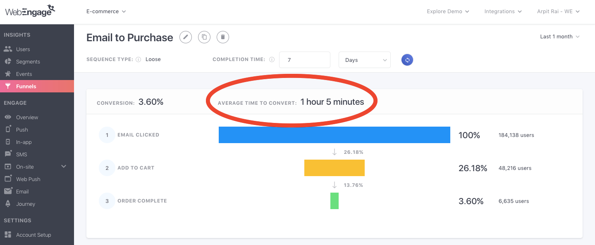
Task: Open the Last 1 month date dropdown
Action: point(560,37)
